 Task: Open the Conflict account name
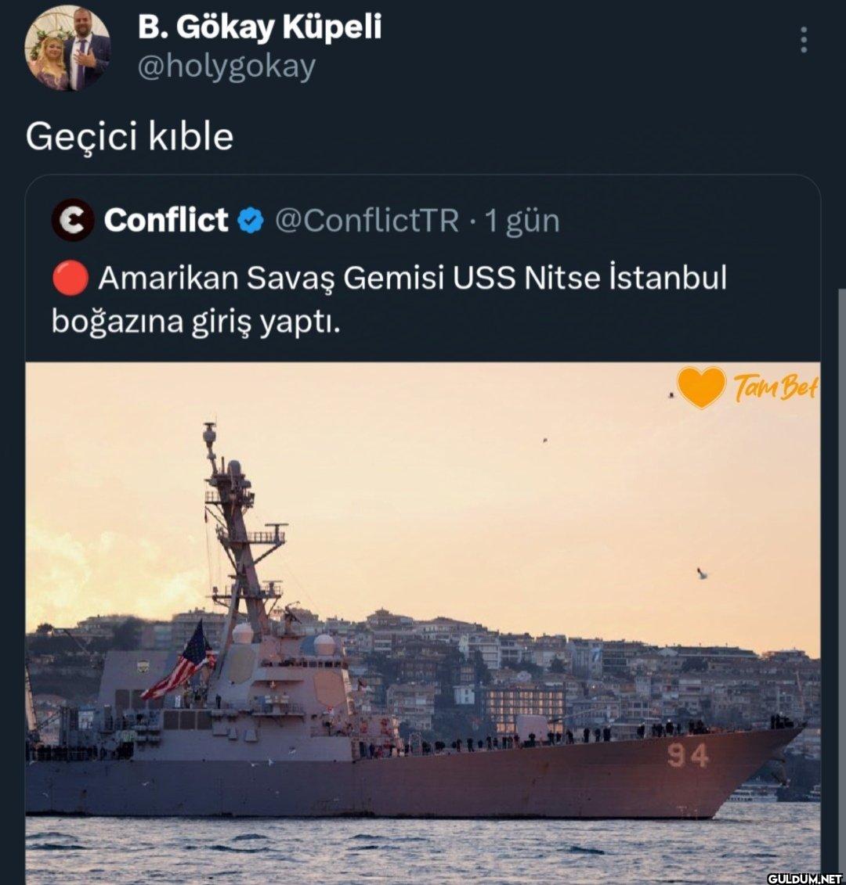(166, 220)
